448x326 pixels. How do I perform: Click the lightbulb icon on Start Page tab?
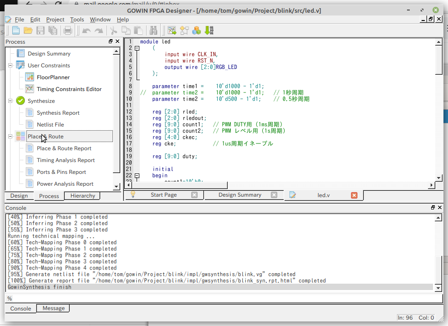tap(133, 194)
